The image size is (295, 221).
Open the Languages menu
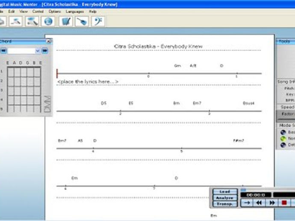pyautogui.click(x=75, y=12)
